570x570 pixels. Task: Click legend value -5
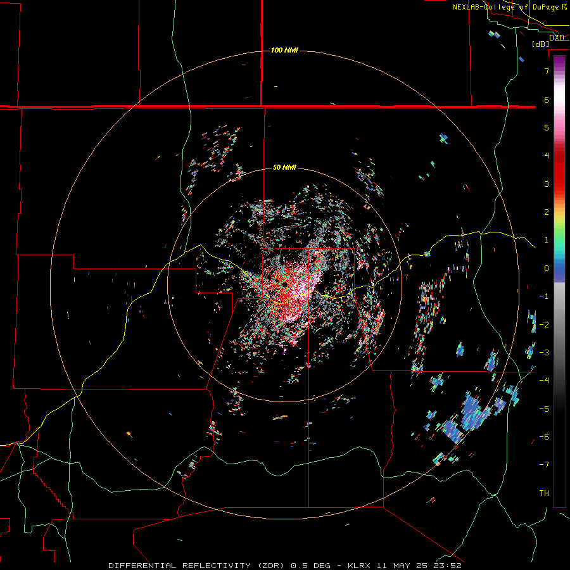[x=544, y=409]
